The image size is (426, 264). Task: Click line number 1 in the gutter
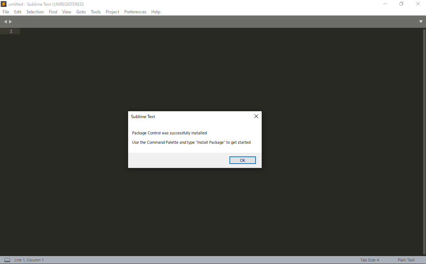[11, 31]
